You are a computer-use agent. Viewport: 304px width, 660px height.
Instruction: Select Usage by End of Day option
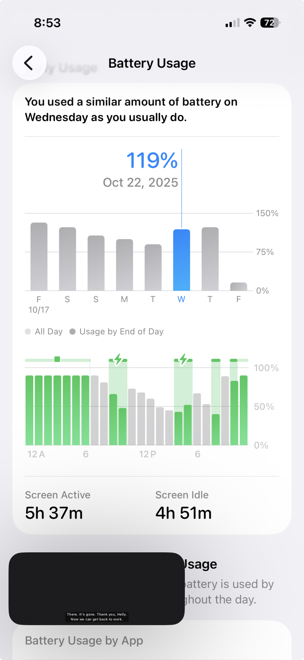(117, 332)
